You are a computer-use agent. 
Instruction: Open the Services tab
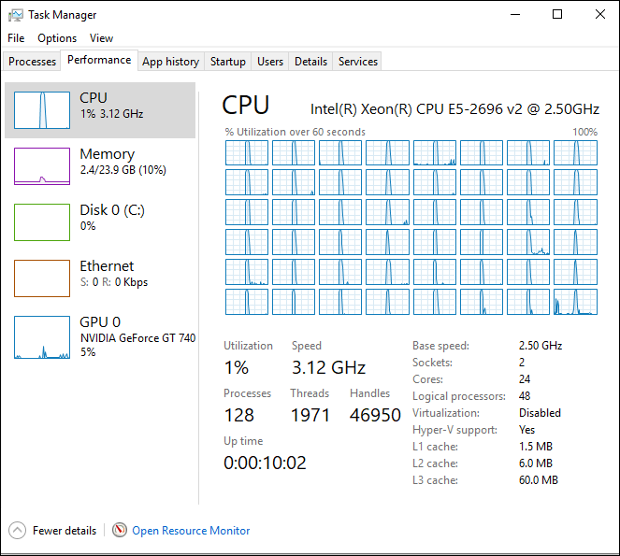coord(358,62)
